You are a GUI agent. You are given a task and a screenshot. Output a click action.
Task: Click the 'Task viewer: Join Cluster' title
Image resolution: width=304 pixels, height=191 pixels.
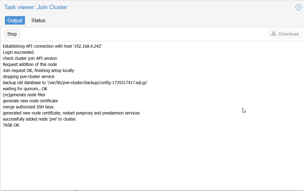tap(36, 7)
